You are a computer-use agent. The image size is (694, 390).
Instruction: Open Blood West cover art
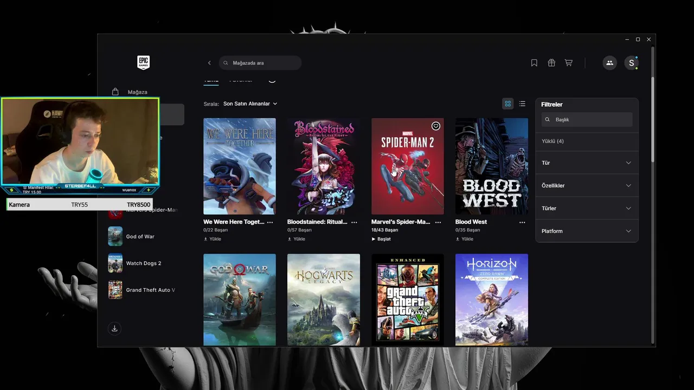pos(492,166)
